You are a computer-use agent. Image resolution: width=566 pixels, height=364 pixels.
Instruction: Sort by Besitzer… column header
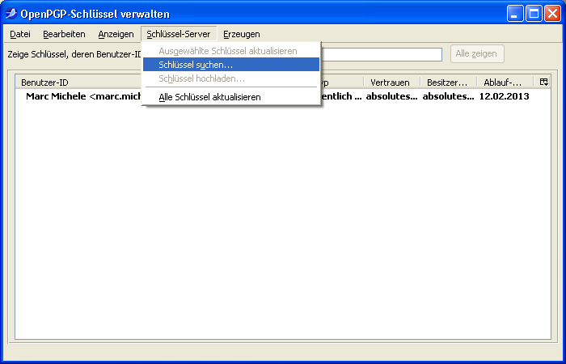pyautogui.click(x=449, y=83)
